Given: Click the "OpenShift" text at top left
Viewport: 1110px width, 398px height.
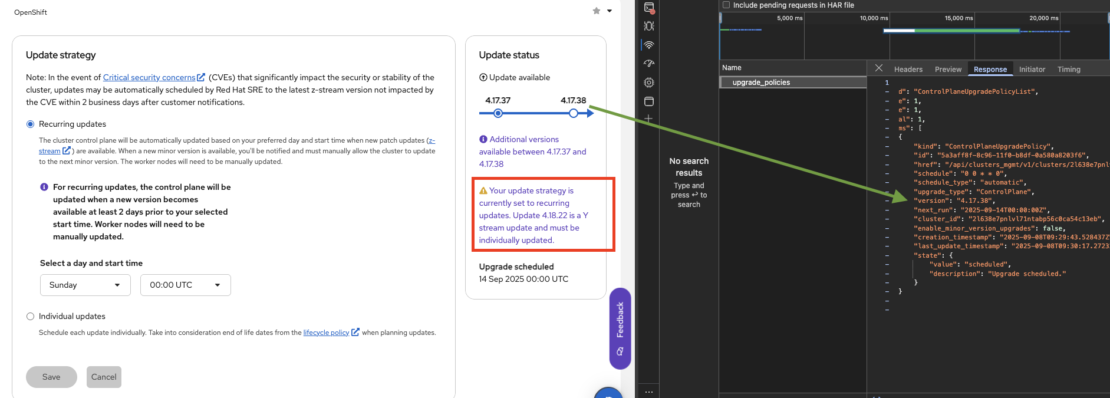Looking at the screenshot, I should click(31, 12).
